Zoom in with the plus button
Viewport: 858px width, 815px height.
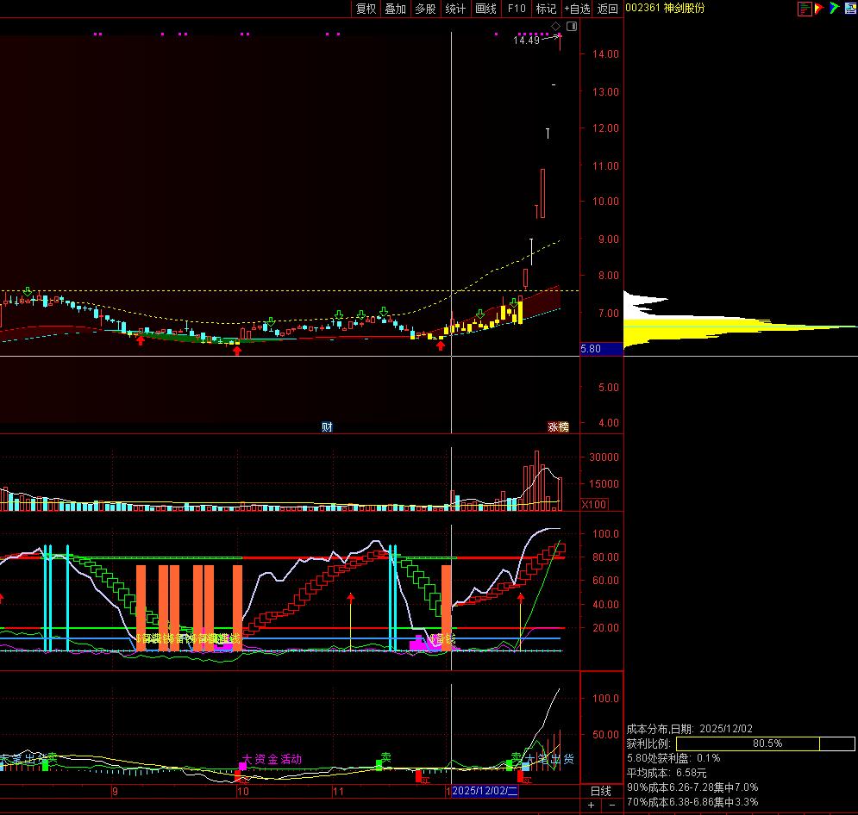coord(592,806)
